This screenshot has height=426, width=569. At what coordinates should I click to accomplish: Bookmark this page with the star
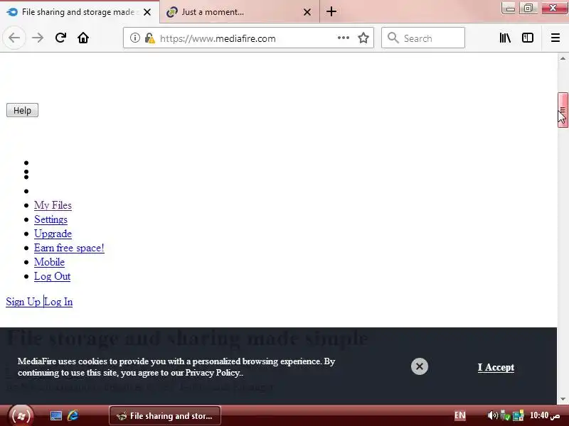pos(363,38)
